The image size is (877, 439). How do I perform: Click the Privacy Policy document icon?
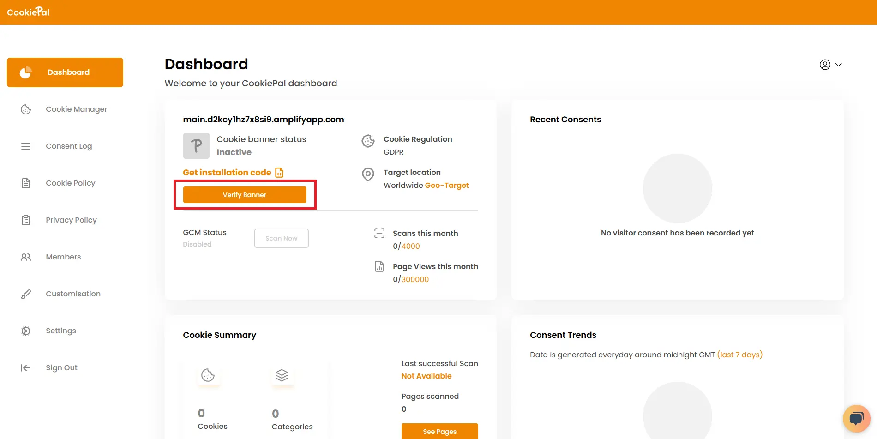(x=26, y=220)
